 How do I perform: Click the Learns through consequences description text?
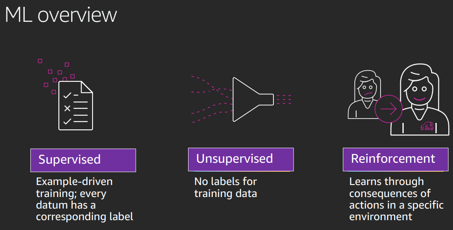pos(396,199)
